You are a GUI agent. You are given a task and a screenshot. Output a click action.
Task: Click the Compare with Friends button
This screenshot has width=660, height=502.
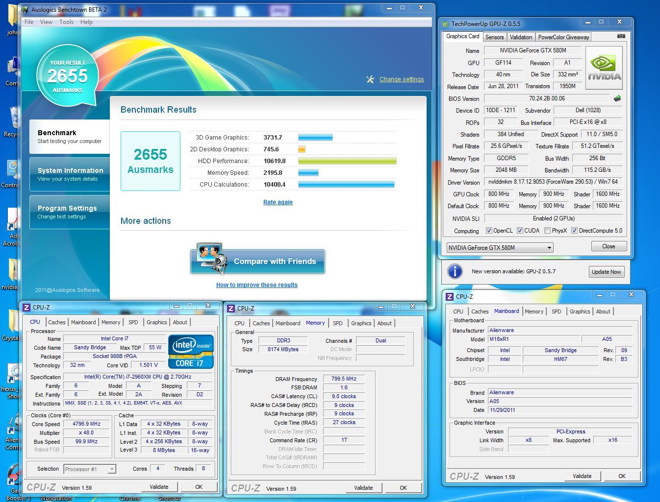tap(257, 261)
